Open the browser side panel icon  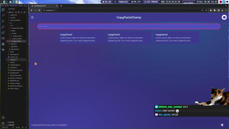(219, 10)
